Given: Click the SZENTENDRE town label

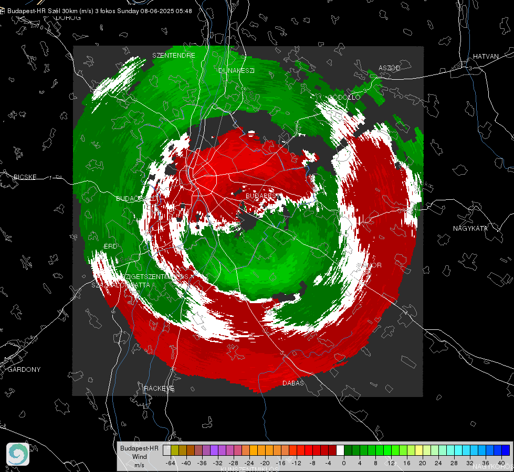Looking at the screenshot, I should (174, 56).
